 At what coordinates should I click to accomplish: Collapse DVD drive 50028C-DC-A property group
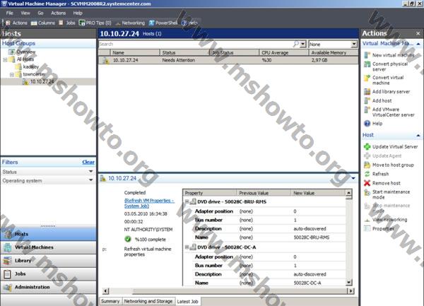(x=187, y=247)
